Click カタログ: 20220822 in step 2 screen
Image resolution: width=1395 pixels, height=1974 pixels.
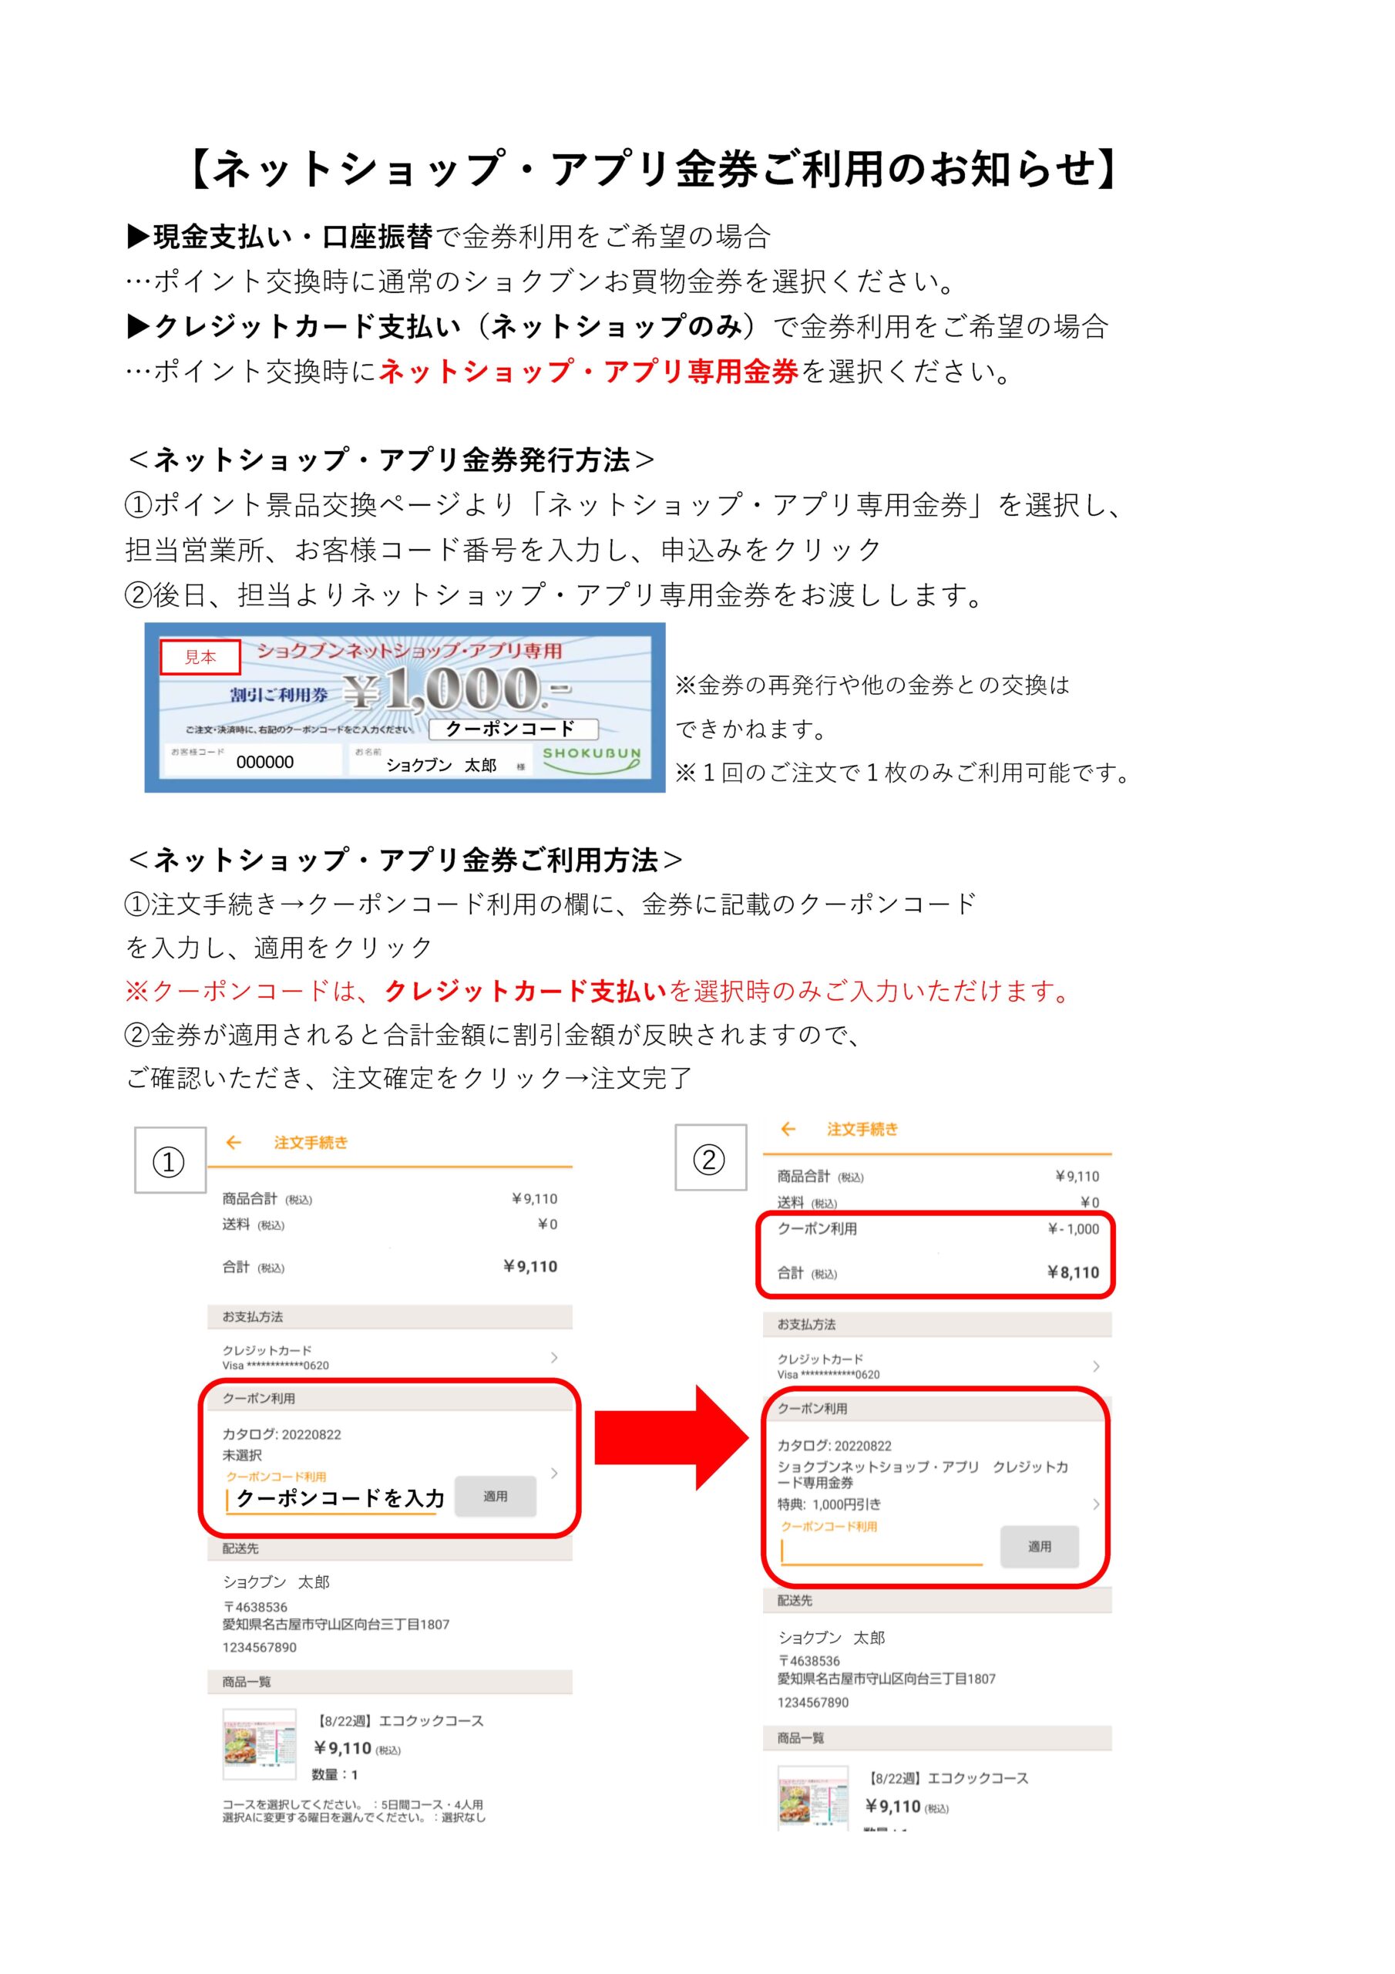point(834,1445)
